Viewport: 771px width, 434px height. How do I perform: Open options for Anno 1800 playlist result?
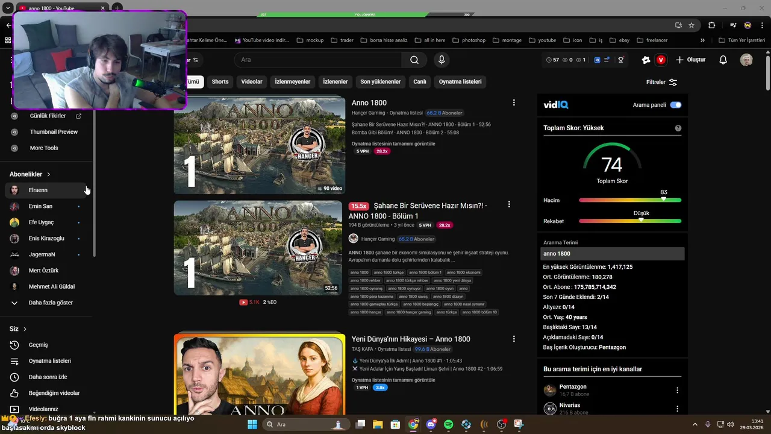514,102
